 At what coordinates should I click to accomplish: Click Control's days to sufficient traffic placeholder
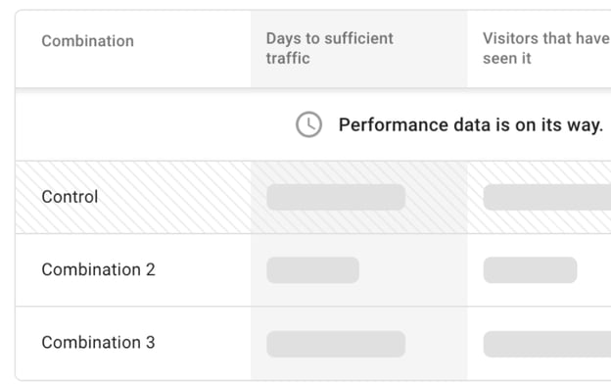pyautogui.click(x=336, y=197)
